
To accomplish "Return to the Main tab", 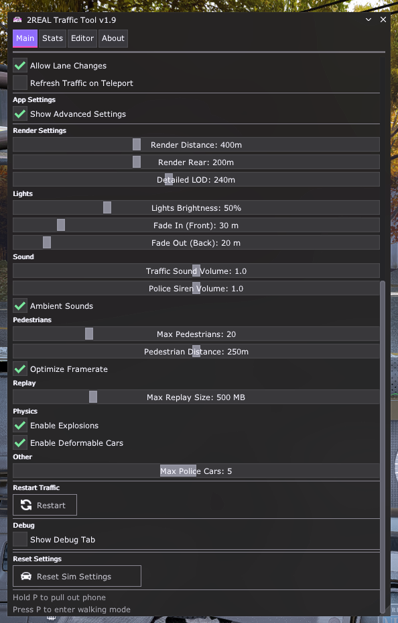I will [24, 38].
